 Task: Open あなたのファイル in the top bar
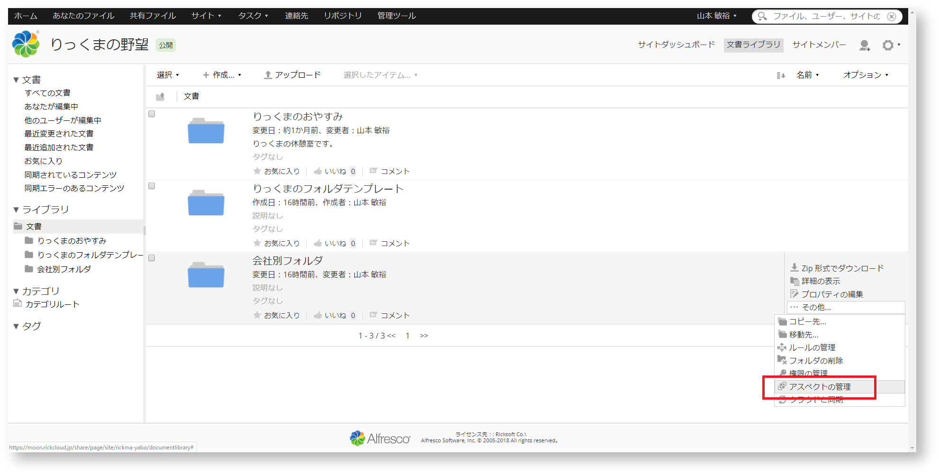83,16
